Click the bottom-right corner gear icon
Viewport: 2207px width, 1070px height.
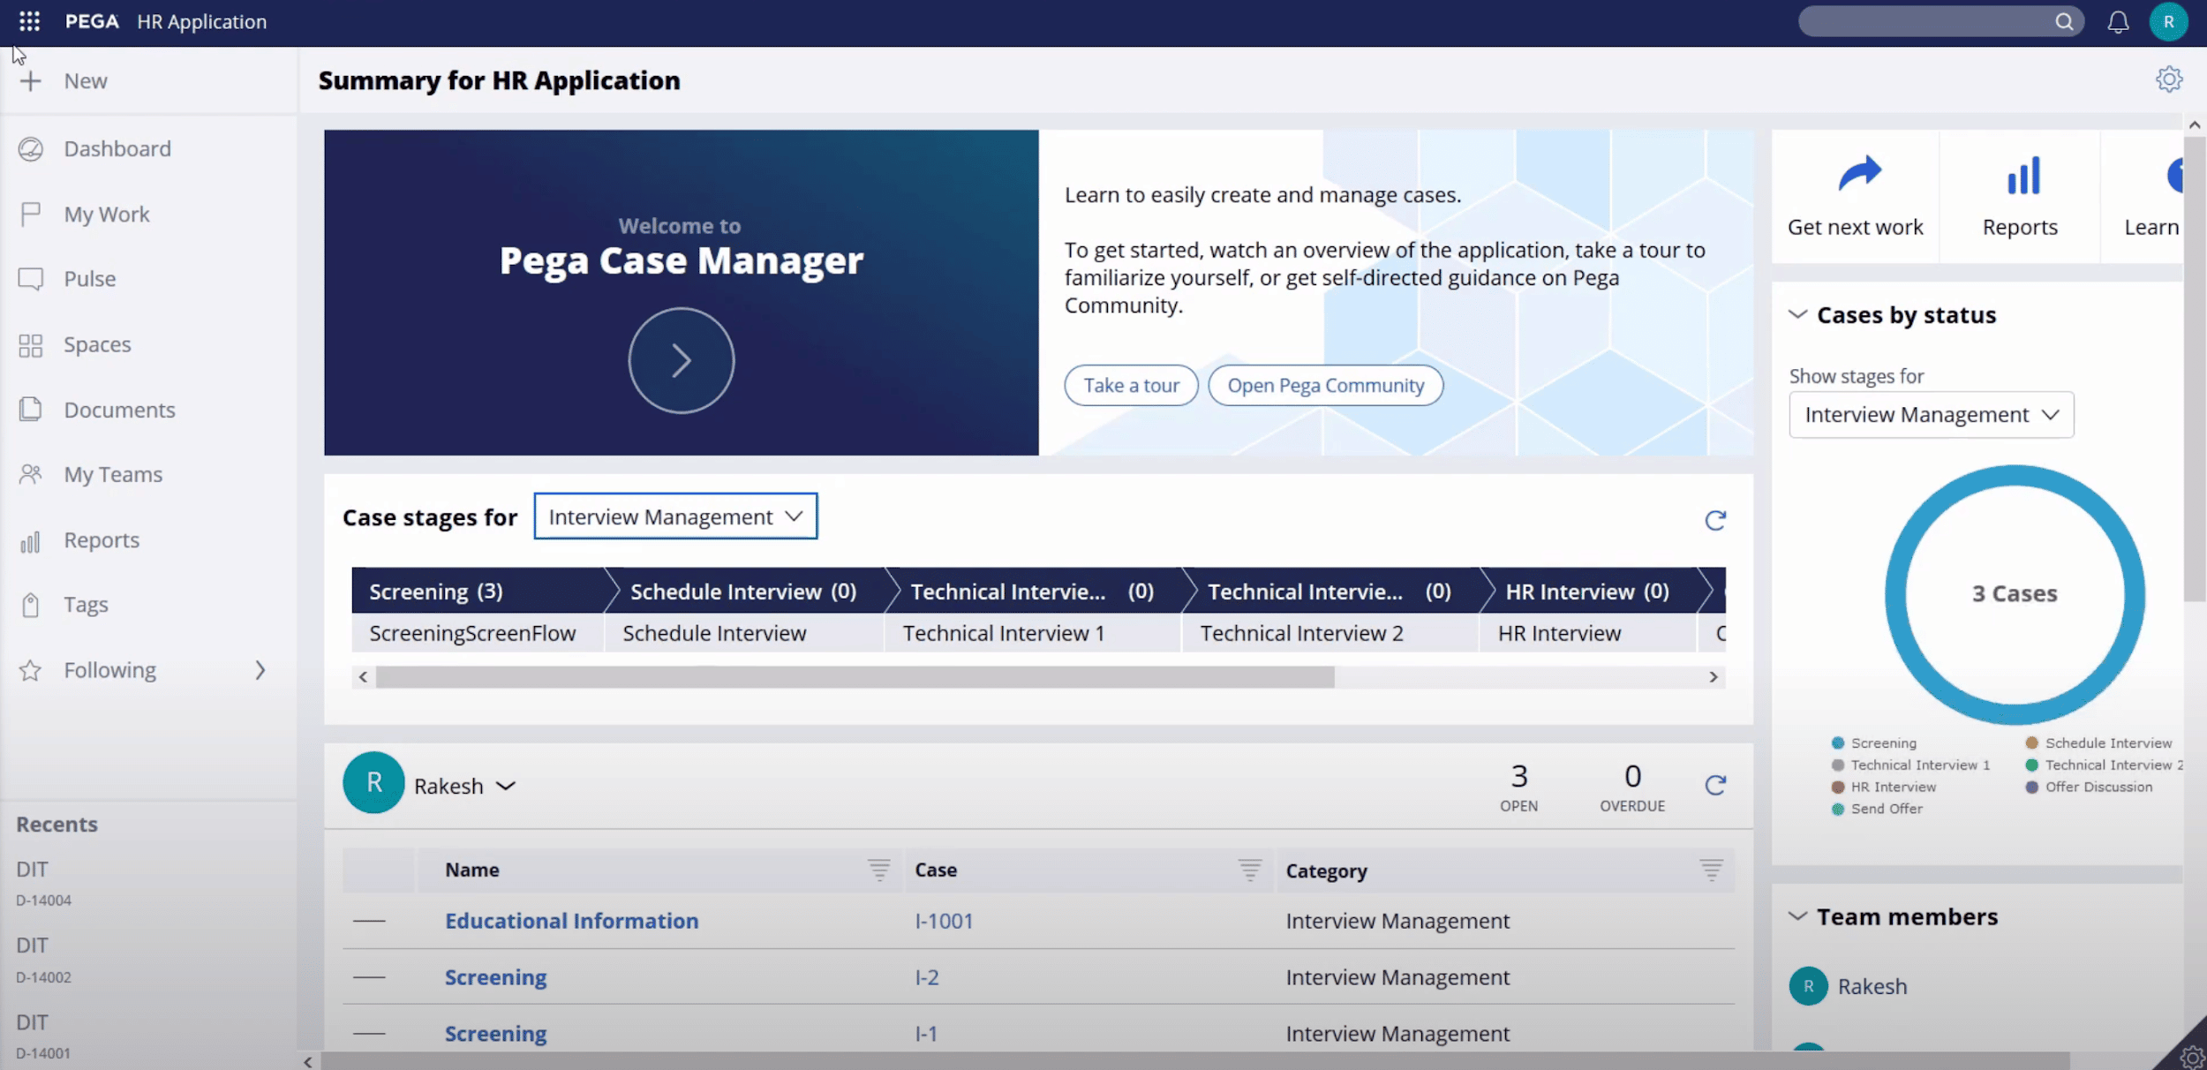2192,1056
